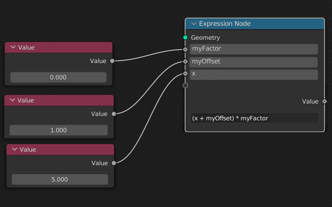332x207 pixels.
Task: Click the 0.000 value slider field
Action: click(x=58, y=77)
